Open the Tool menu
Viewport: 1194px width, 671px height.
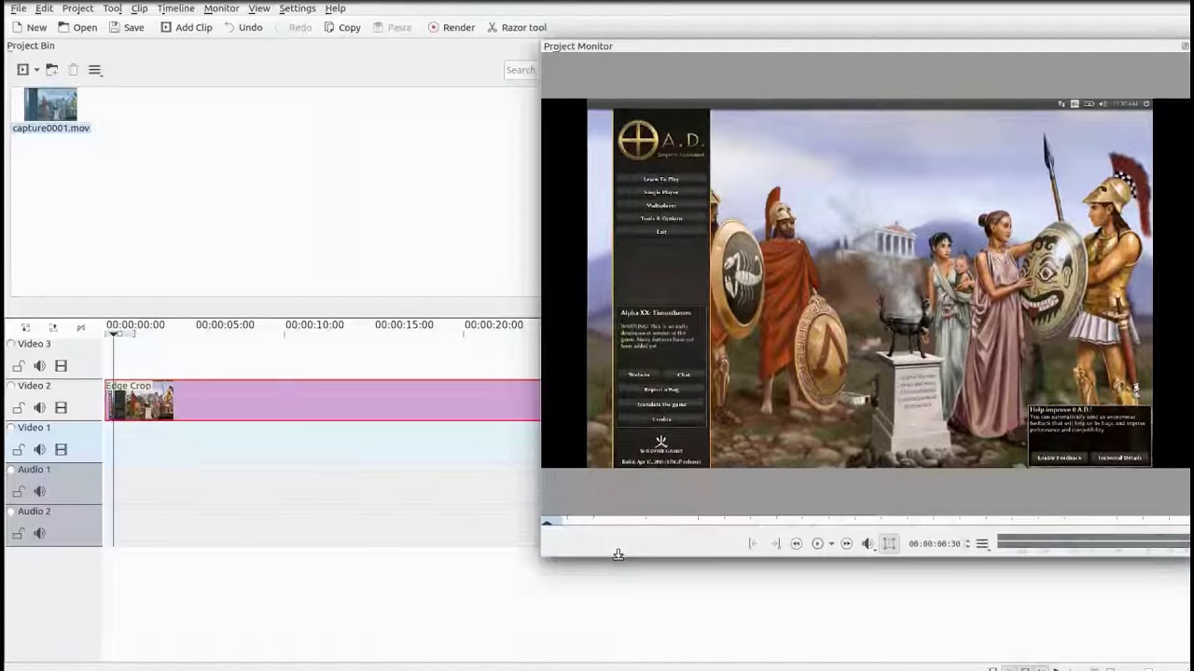pyautogui.click(x=112, y=8)
